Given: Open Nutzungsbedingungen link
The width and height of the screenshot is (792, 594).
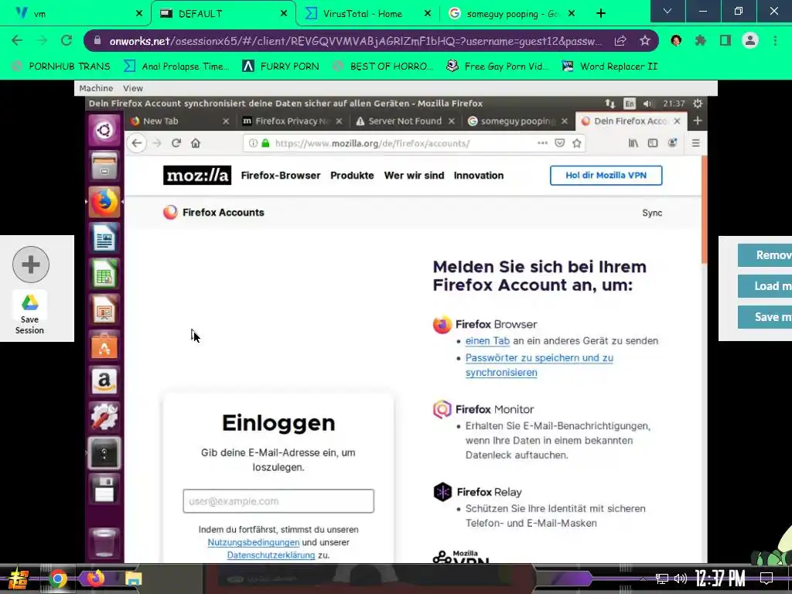Looking at the screenshot, I should coord(254,542).
